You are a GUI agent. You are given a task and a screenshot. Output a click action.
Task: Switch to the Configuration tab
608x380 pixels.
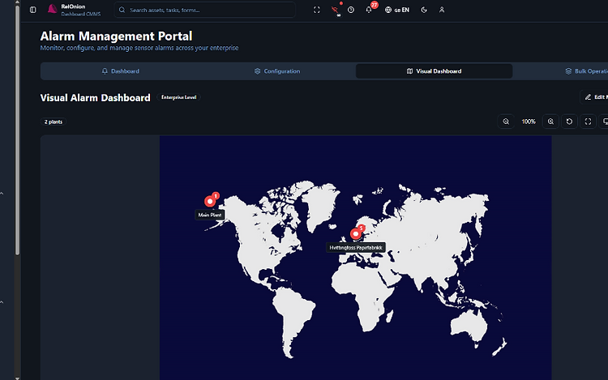tap(277, 71)
